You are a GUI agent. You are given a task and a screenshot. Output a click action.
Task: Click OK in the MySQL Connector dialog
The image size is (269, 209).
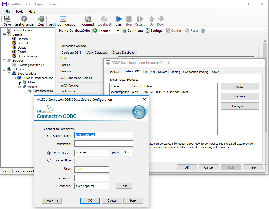tap(90, 201)
